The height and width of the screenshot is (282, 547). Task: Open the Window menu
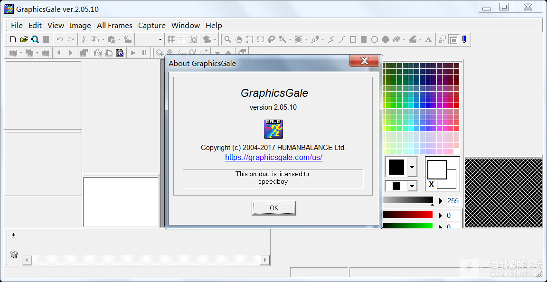tap(186, 26)
